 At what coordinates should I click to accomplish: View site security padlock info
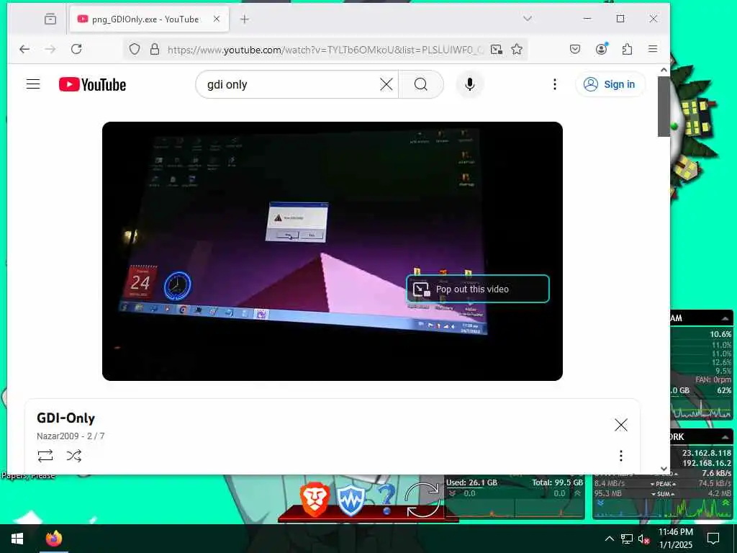pyautogui.click(x=155, y=50)
